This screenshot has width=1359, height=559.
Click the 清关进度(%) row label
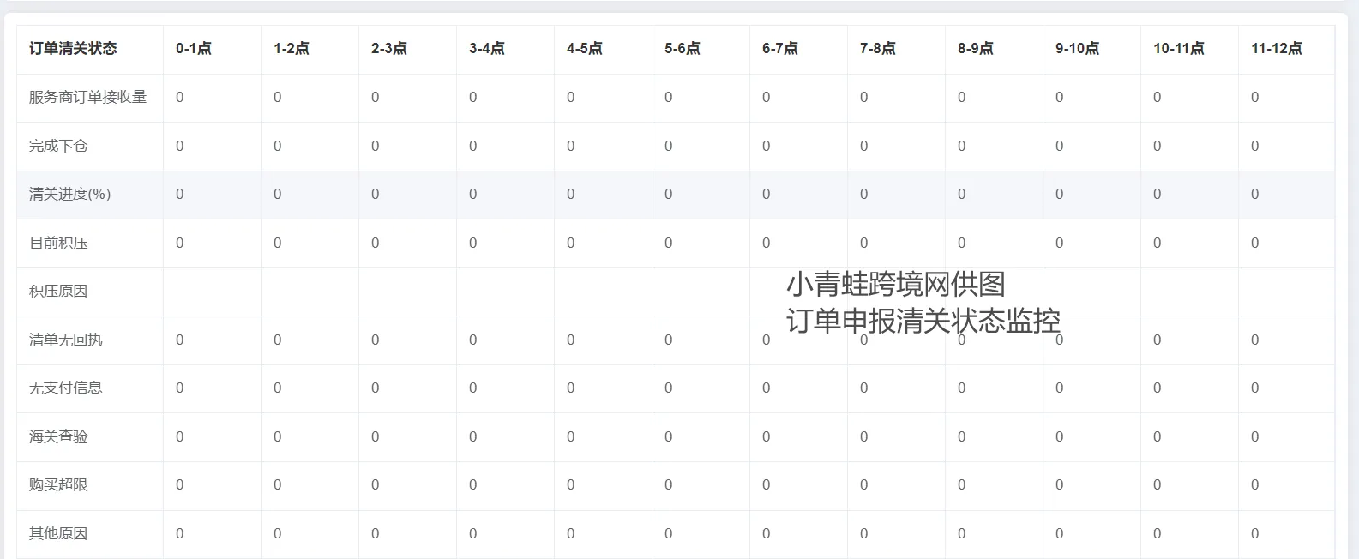point(69,195)
